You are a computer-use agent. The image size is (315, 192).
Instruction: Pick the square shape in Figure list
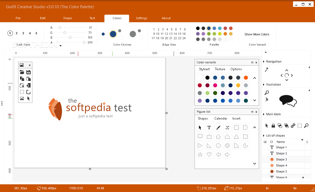click(236, 128)
